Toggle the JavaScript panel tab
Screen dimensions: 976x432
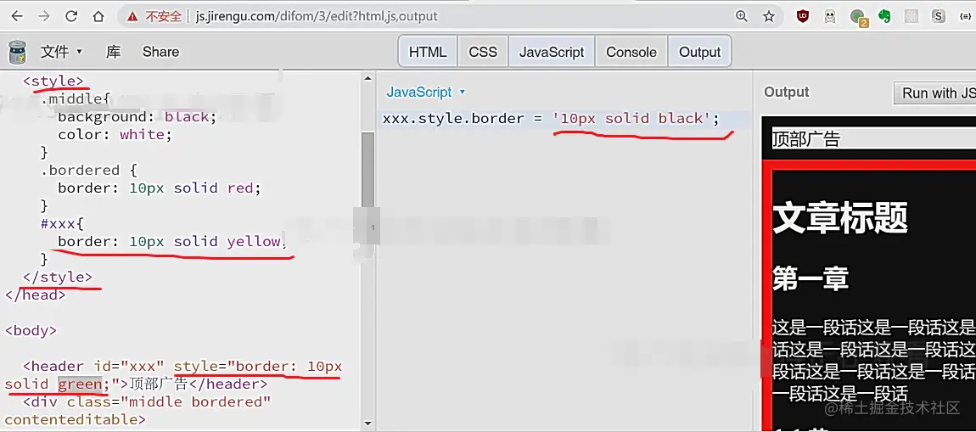click(552, 53)
